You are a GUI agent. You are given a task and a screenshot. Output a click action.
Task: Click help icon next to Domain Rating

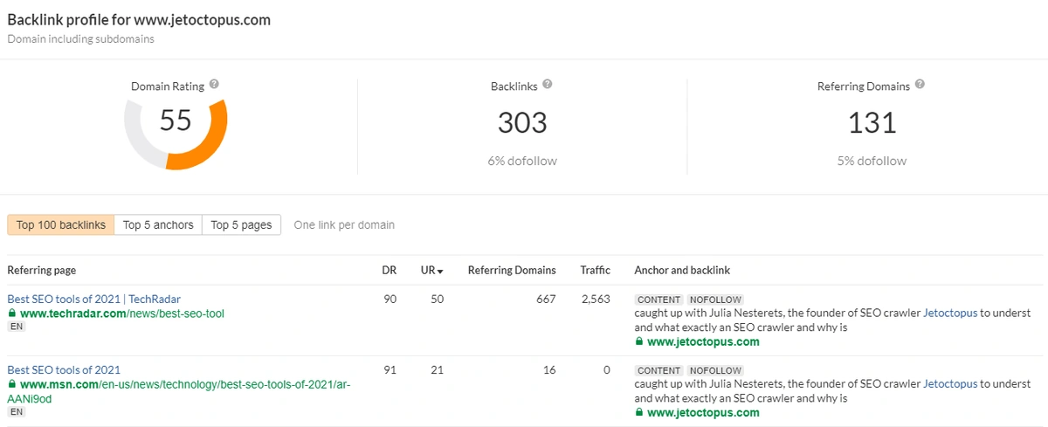pos(214,85)
